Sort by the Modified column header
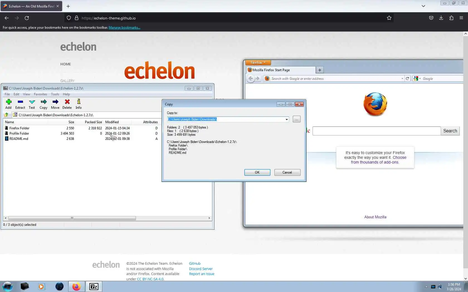 click(117, 122)
